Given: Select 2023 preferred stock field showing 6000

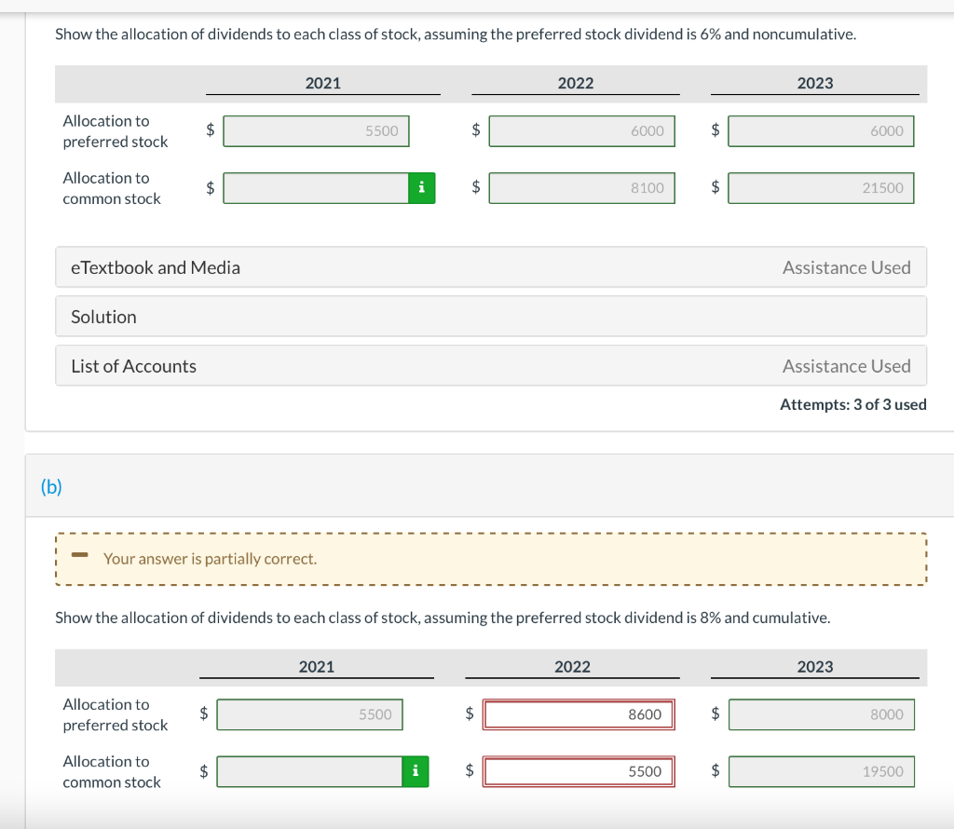Looking at the screenshot, I should click(x=821, y=130).
